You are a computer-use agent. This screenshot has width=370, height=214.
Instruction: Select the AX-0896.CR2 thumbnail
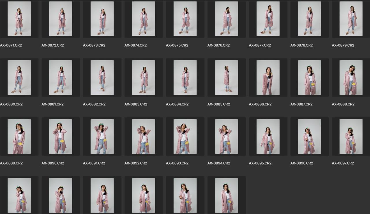pos(310,136)
